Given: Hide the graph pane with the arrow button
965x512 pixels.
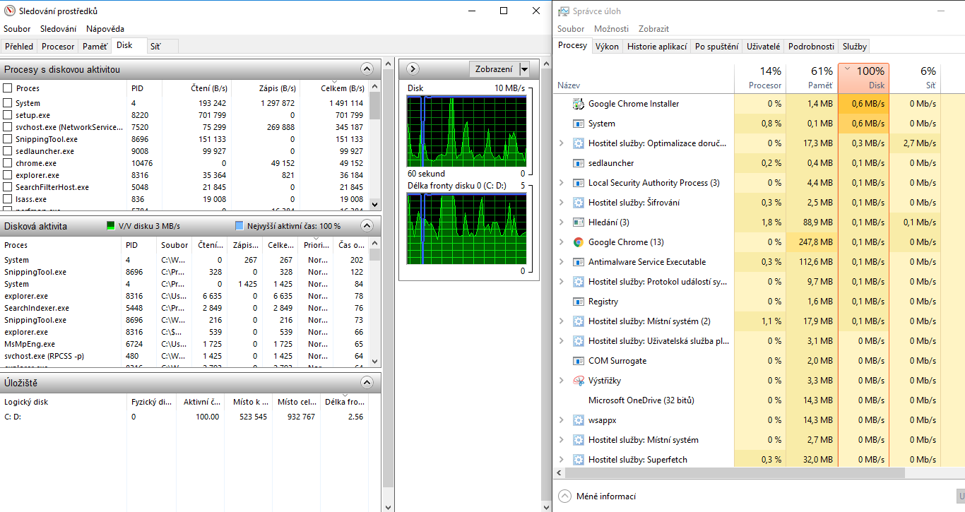Looking at the screenshot, I should click(414, 69).
